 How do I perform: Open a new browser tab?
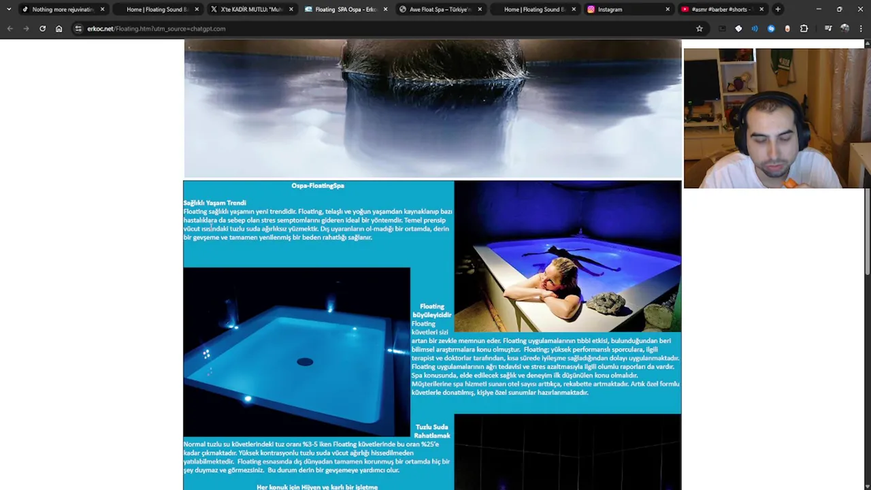tap(778, 9)
